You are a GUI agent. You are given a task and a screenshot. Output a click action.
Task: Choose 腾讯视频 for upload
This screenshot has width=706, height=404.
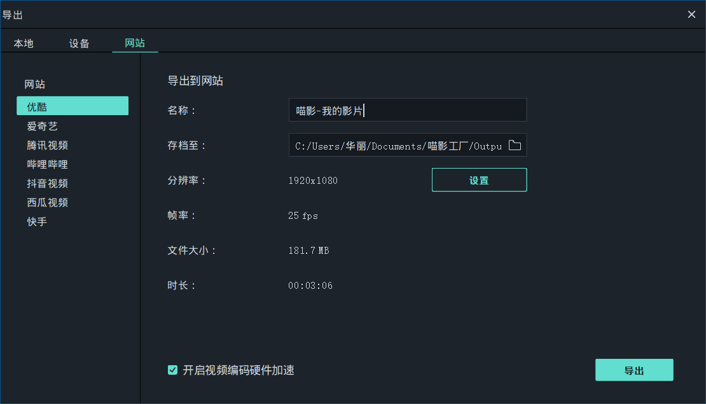coord(48,144)
